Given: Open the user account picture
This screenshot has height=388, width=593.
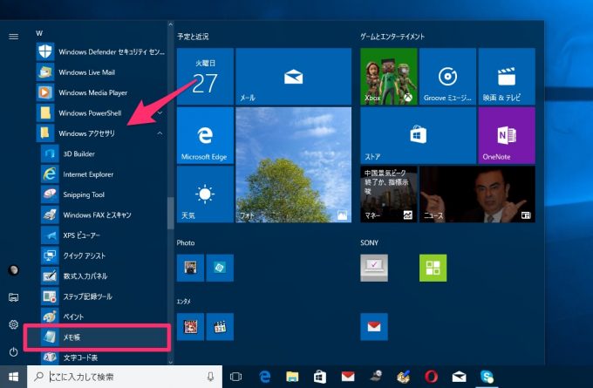Looking at the screenshot, I should coord(14,270).
